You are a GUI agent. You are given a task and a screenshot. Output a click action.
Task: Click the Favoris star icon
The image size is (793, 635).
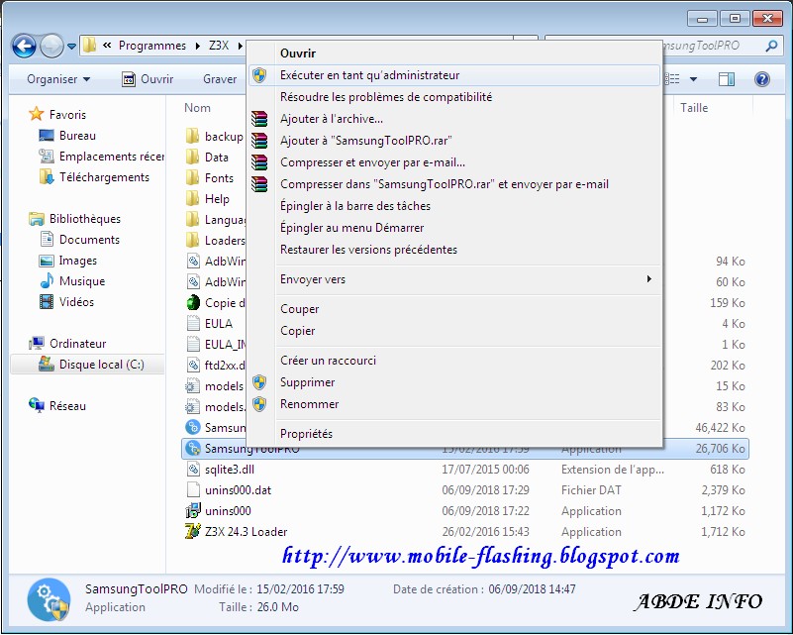pos(36,114)
